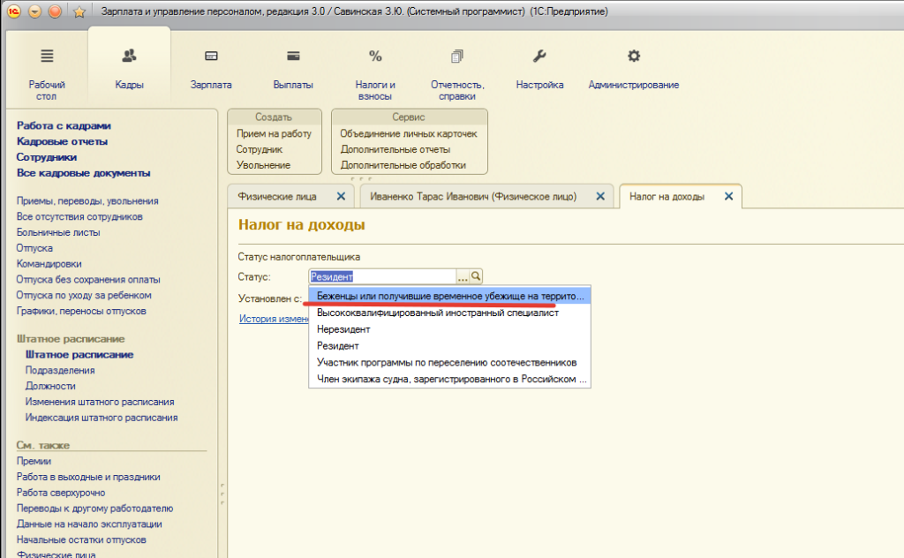This screenshot has height=558, width=904.
Task: Select Беженцы или получившие временное убежище option
Action: coord(449,296)
